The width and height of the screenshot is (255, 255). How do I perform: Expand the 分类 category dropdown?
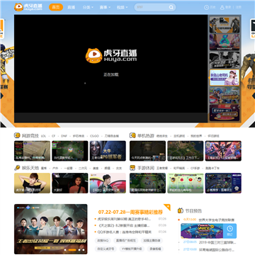[88, 7]
